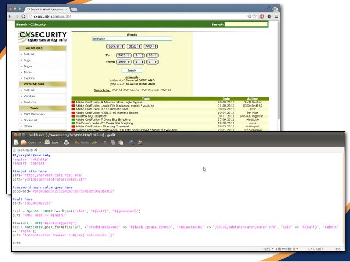Click the CVE Product search-by link
Viewport: 350px width, 262px height.
(x=150, y=90)
